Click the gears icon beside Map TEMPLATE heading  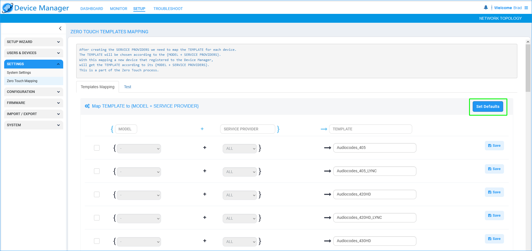[87, 106]
